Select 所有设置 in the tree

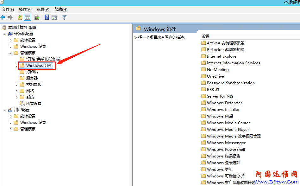pos(34,104)
